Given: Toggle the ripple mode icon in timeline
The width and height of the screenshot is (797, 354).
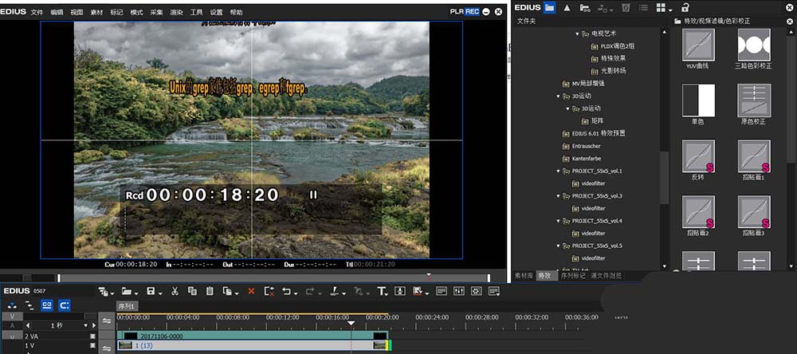Looking at the screenshot, I should coord(29,305).
